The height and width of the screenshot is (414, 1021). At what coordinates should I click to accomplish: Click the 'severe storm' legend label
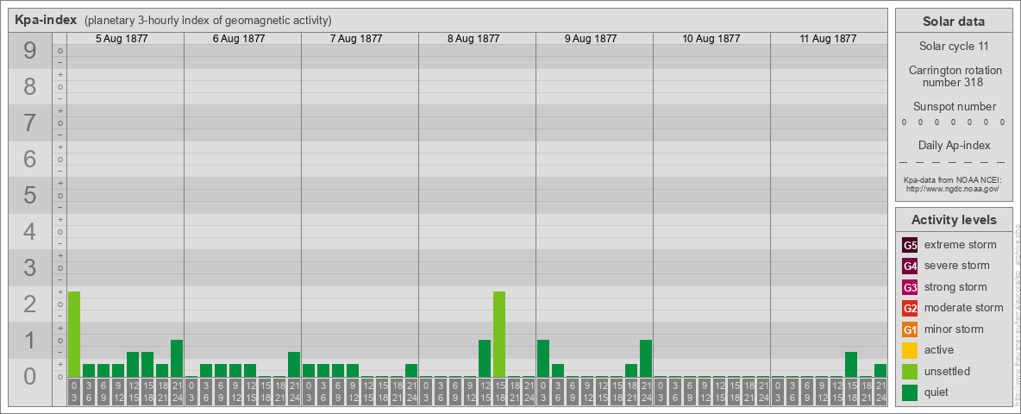point(957,266)
